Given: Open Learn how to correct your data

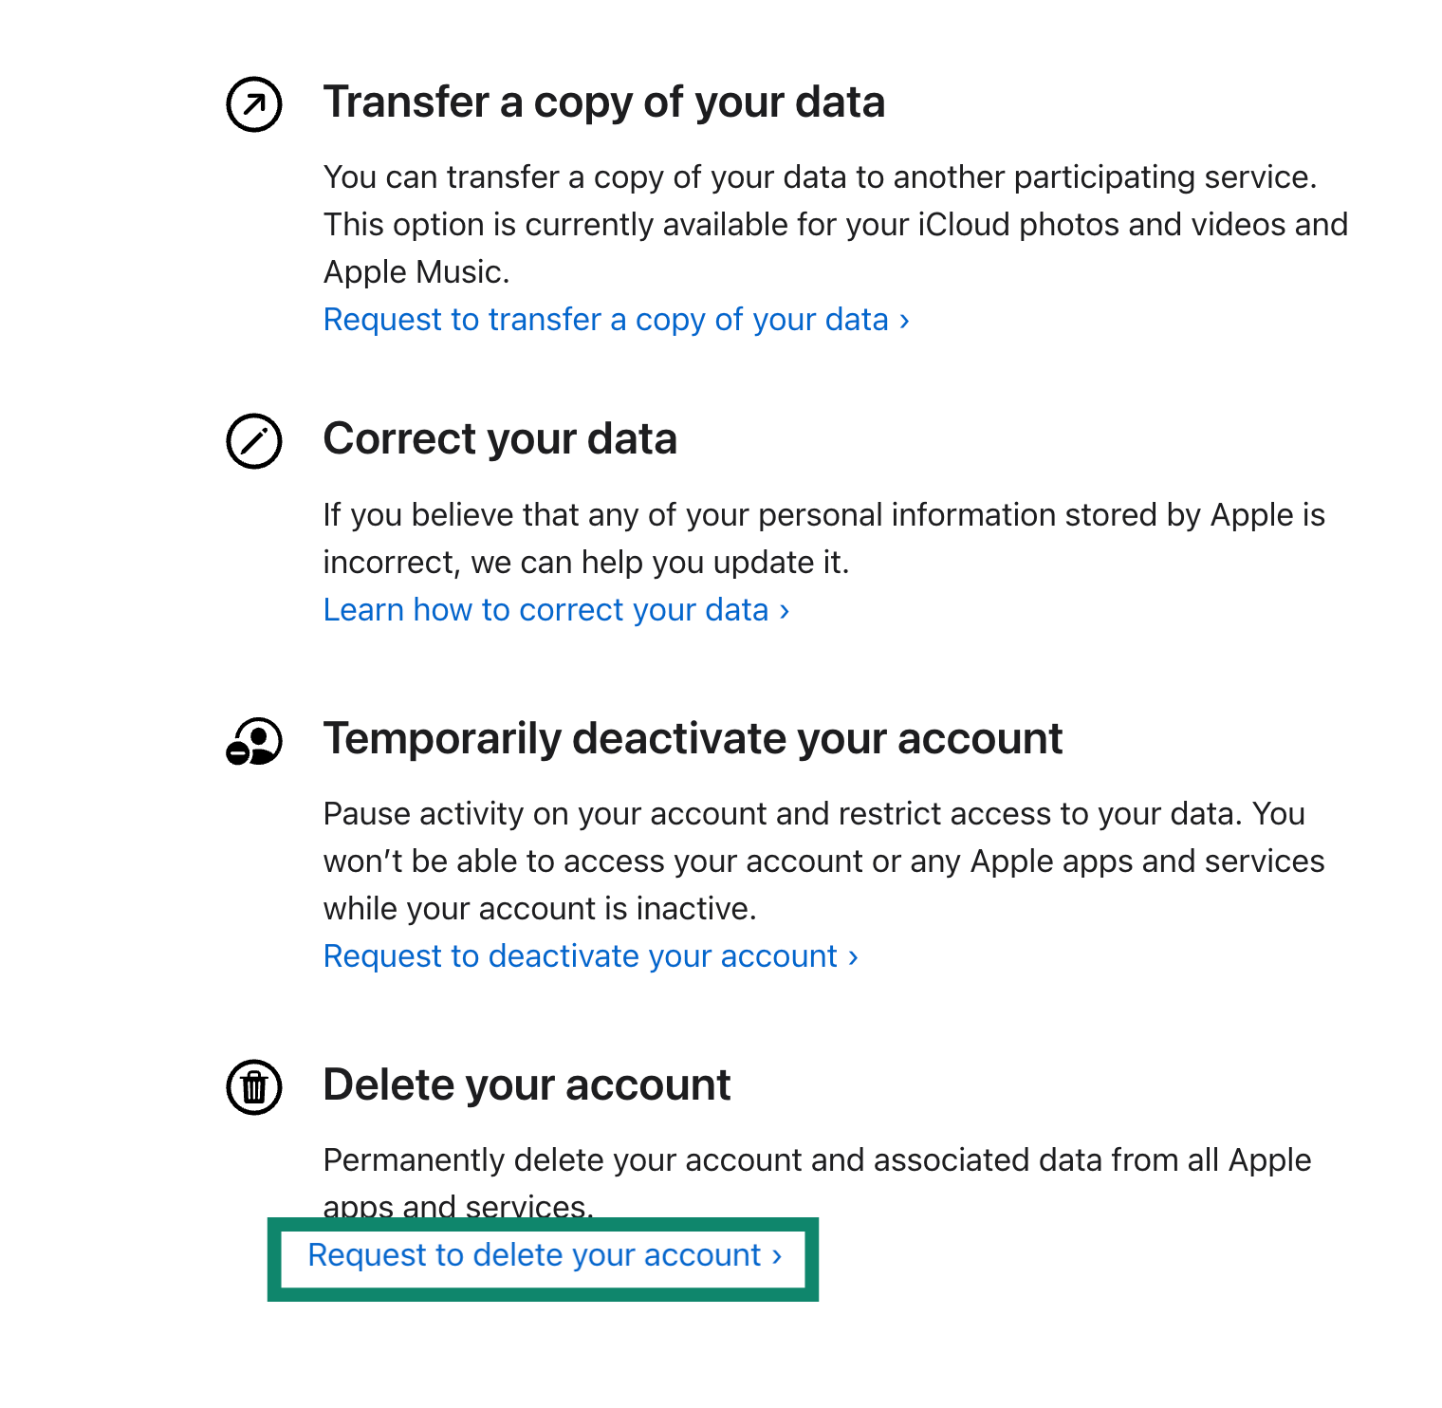Looking at the screenshot, I should click(545, 610).
